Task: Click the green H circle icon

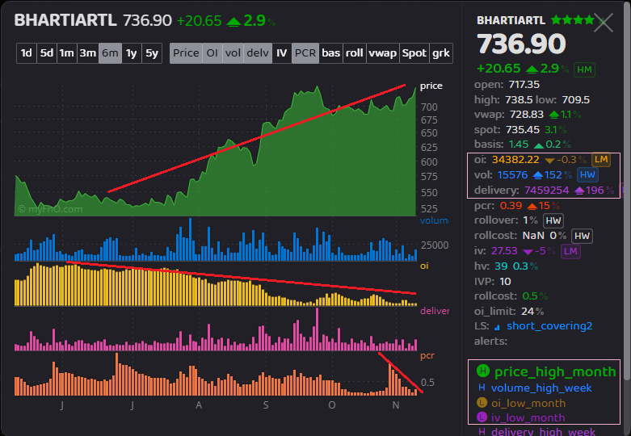Action: click(x=483, y=371)
